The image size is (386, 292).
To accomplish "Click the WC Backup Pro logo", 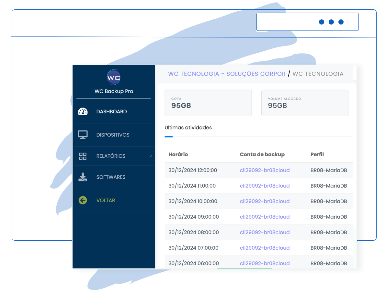I will coord(114,78).
